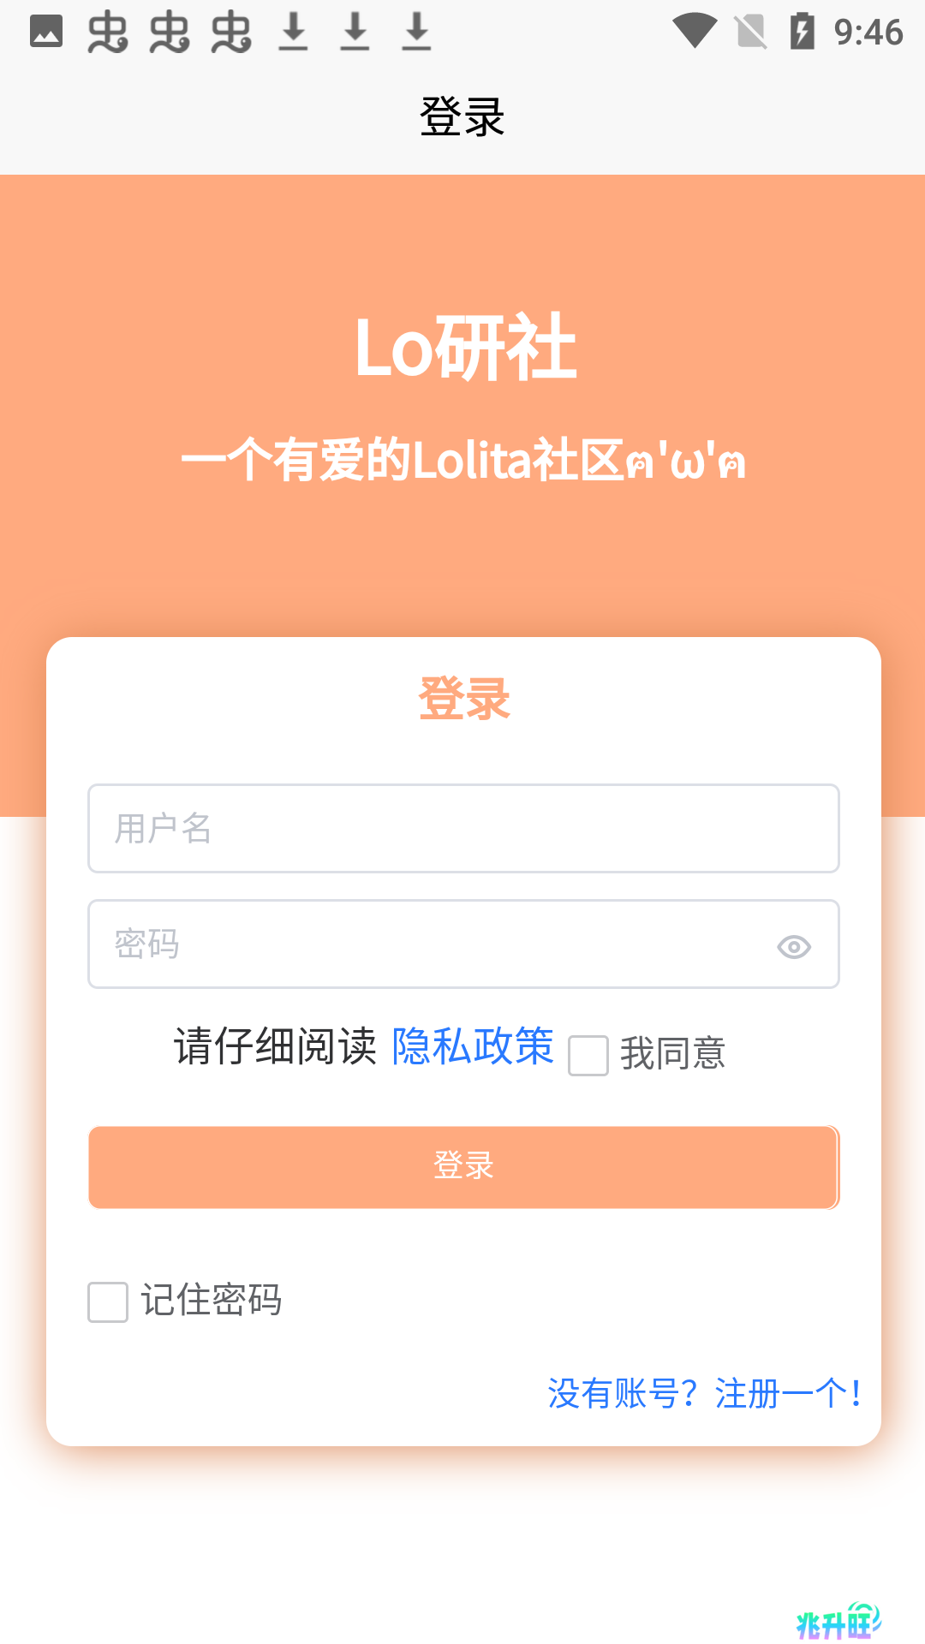Tap the first 虫 app notification icon
The width and height of the screenshot is (925, 1644).
[x=108, y=33]
